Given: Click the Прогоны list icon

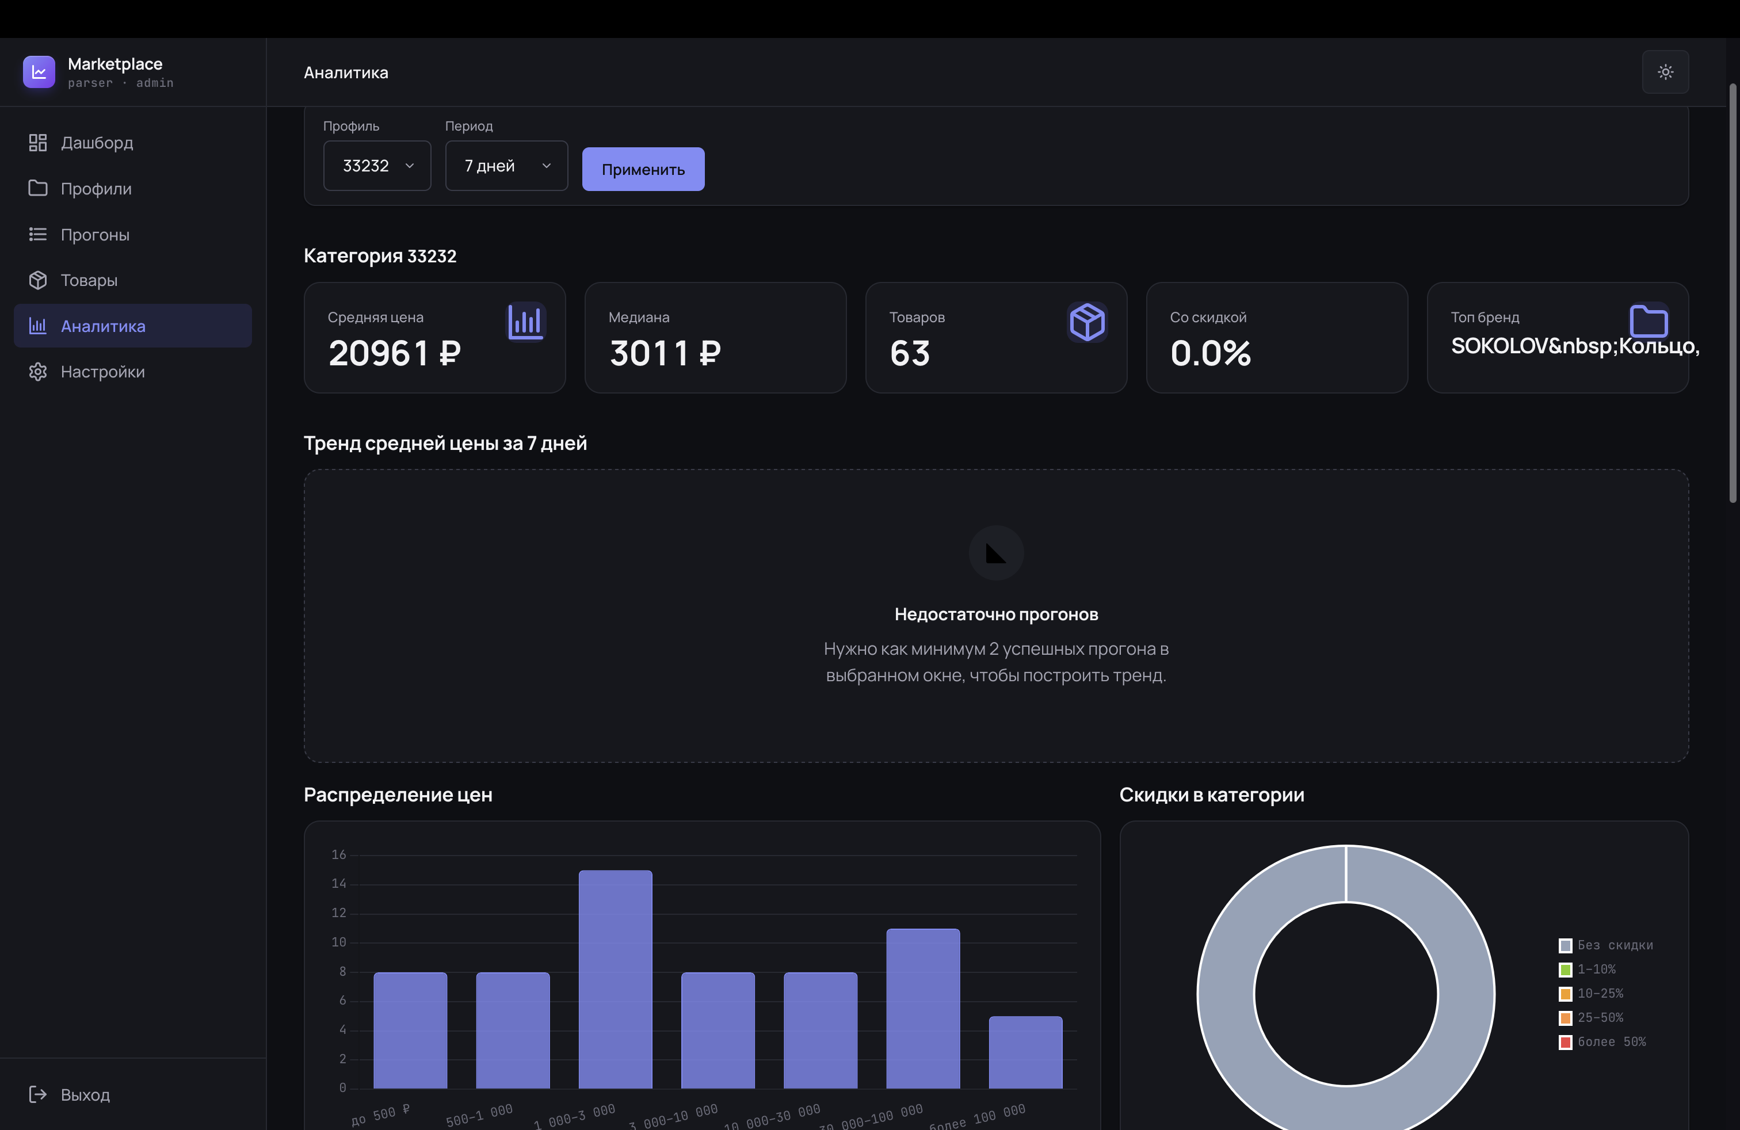Looking at the screenshot, I should pyautogui.click(x=38, y=234).
